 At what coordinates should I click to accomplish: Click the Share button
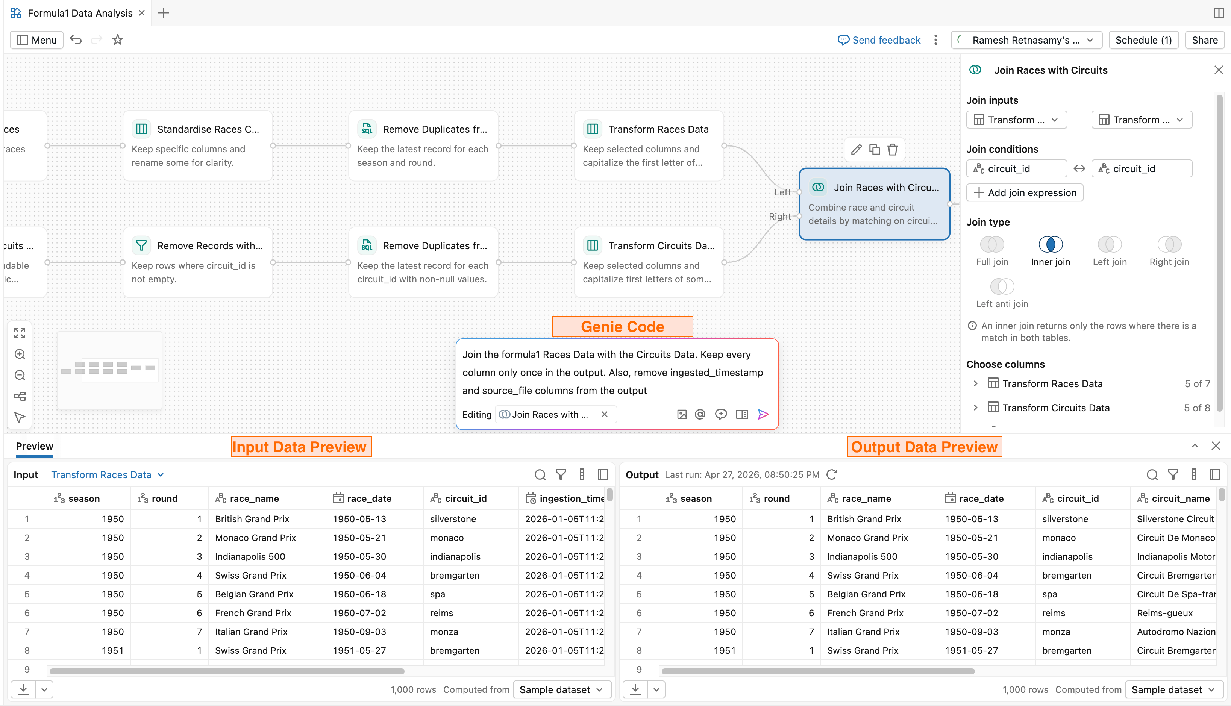point(1204,40)
